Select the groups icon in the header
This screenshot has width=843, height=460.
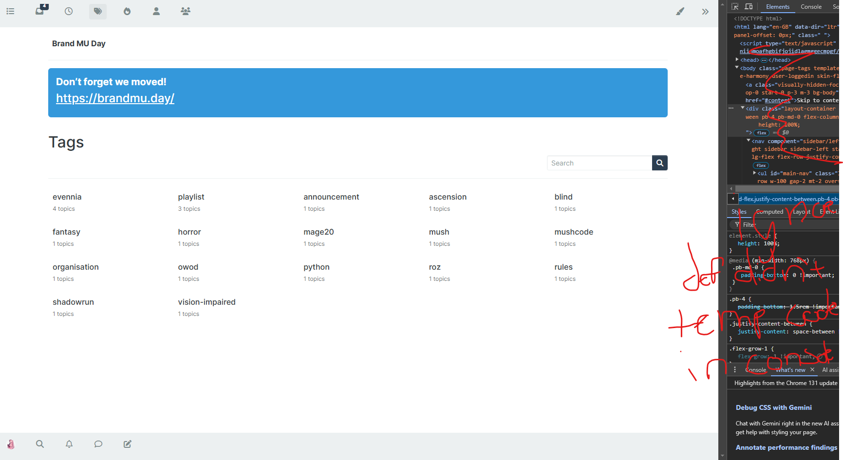[x=186, y=11]
